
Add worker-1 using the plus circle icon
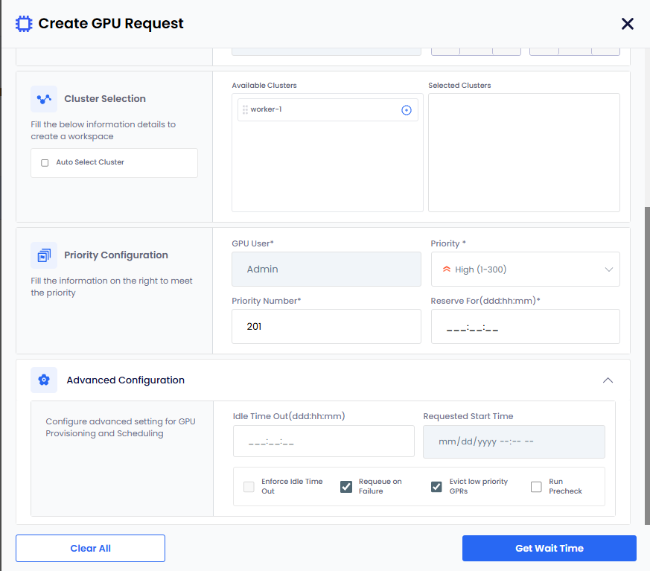click(x=407, y=110)
